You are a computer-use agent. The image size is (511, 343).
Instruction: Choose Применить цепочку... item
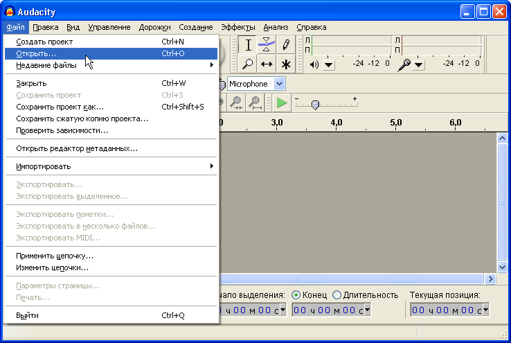coord(111,256)
